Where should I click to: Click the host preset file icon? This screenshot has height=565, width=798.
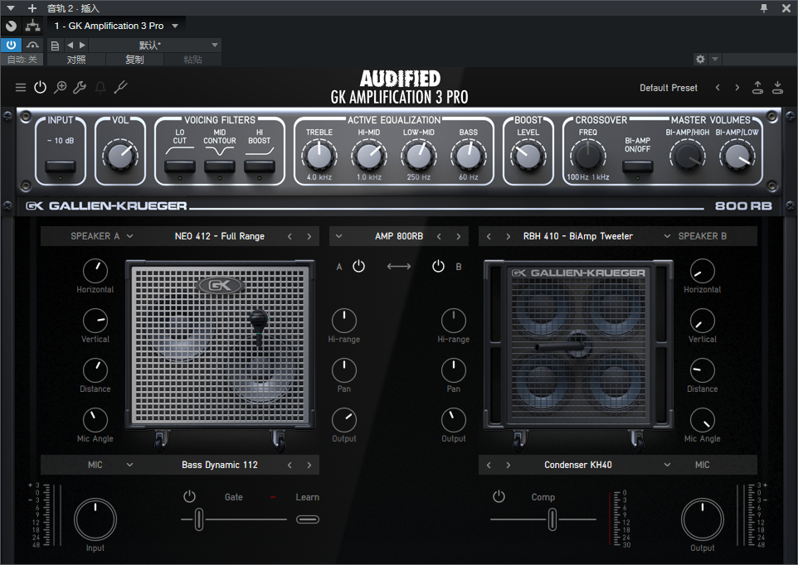pyautogui.click(x=55, y=46)
